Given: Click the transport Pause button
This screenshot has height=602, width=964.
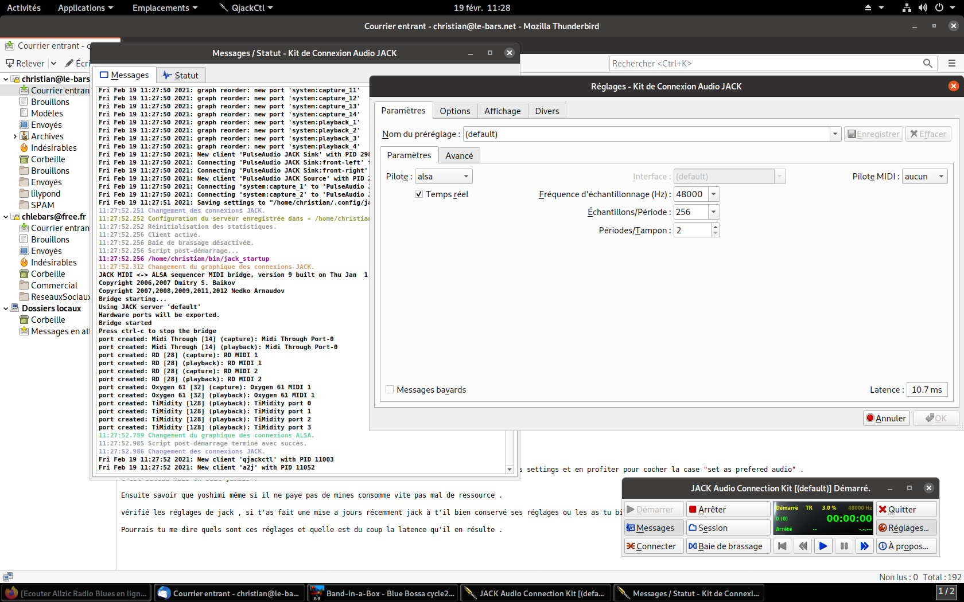Looking at the screenshot, I should [843, 546].
